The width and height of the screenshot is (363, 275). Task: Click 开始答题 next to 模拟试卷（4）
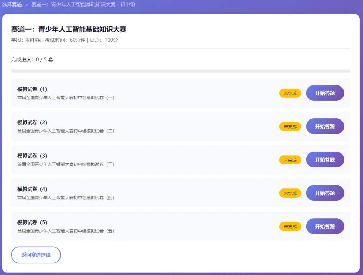325,193
